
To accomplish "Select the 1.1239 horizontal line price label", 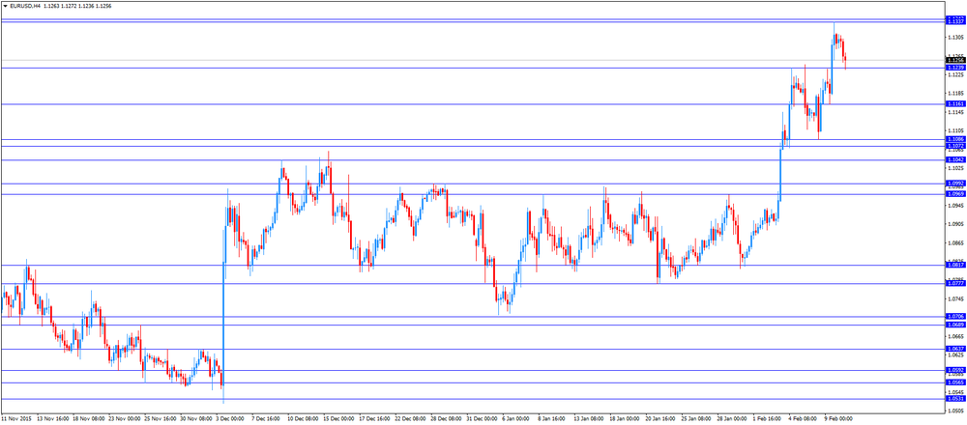I will [955, 68].
